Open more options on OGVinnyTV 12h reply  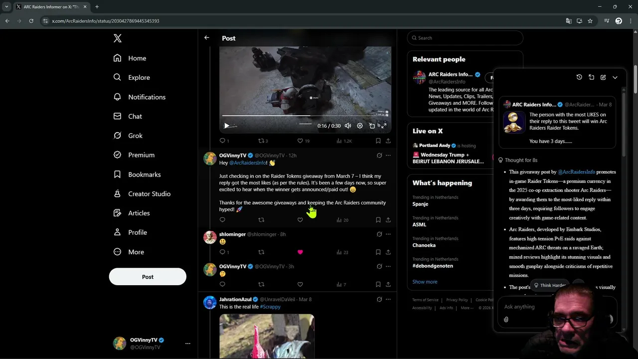[x=388, y=156]
